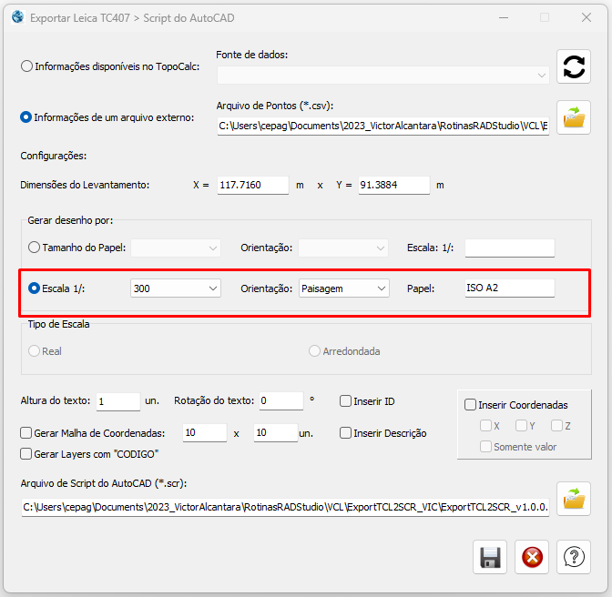Select 'Informações disponíveis no TopoCalc' radio option

pyautogui.click(x=27, y=66)
